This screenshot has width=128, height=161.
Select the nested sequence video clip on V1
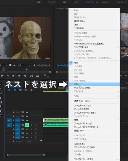(56, 120)
